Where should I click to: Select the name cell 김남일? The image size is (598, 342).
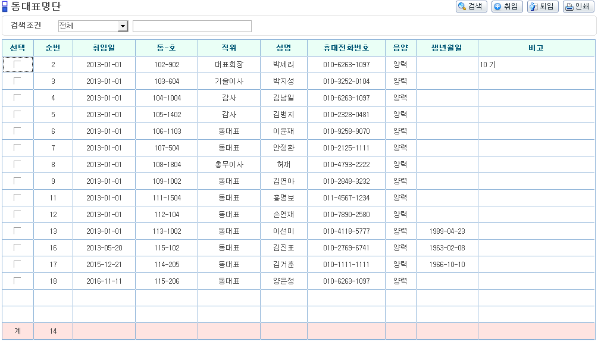click(284, 98)
